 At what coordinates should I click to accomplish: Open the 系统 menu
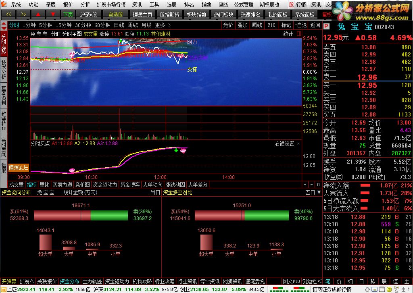pos(16,4)
